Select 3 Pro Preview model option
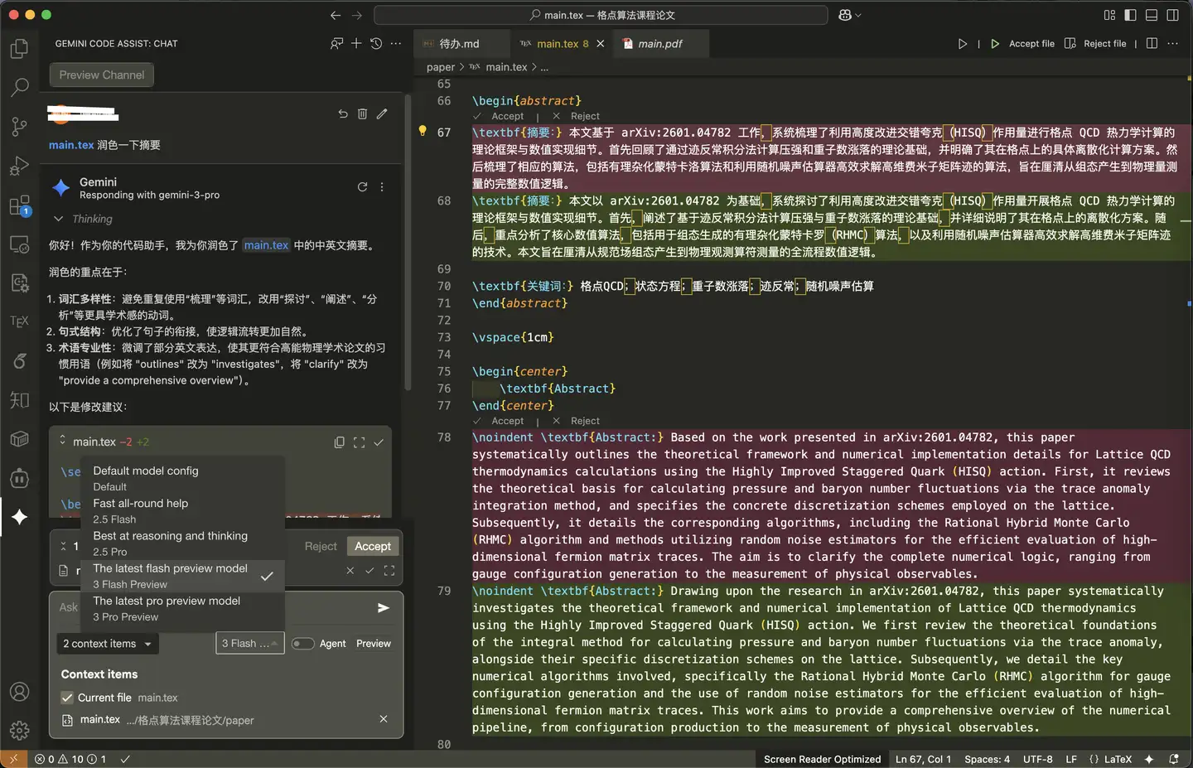This screenshot has width=1193, height=768. (167, 609)
